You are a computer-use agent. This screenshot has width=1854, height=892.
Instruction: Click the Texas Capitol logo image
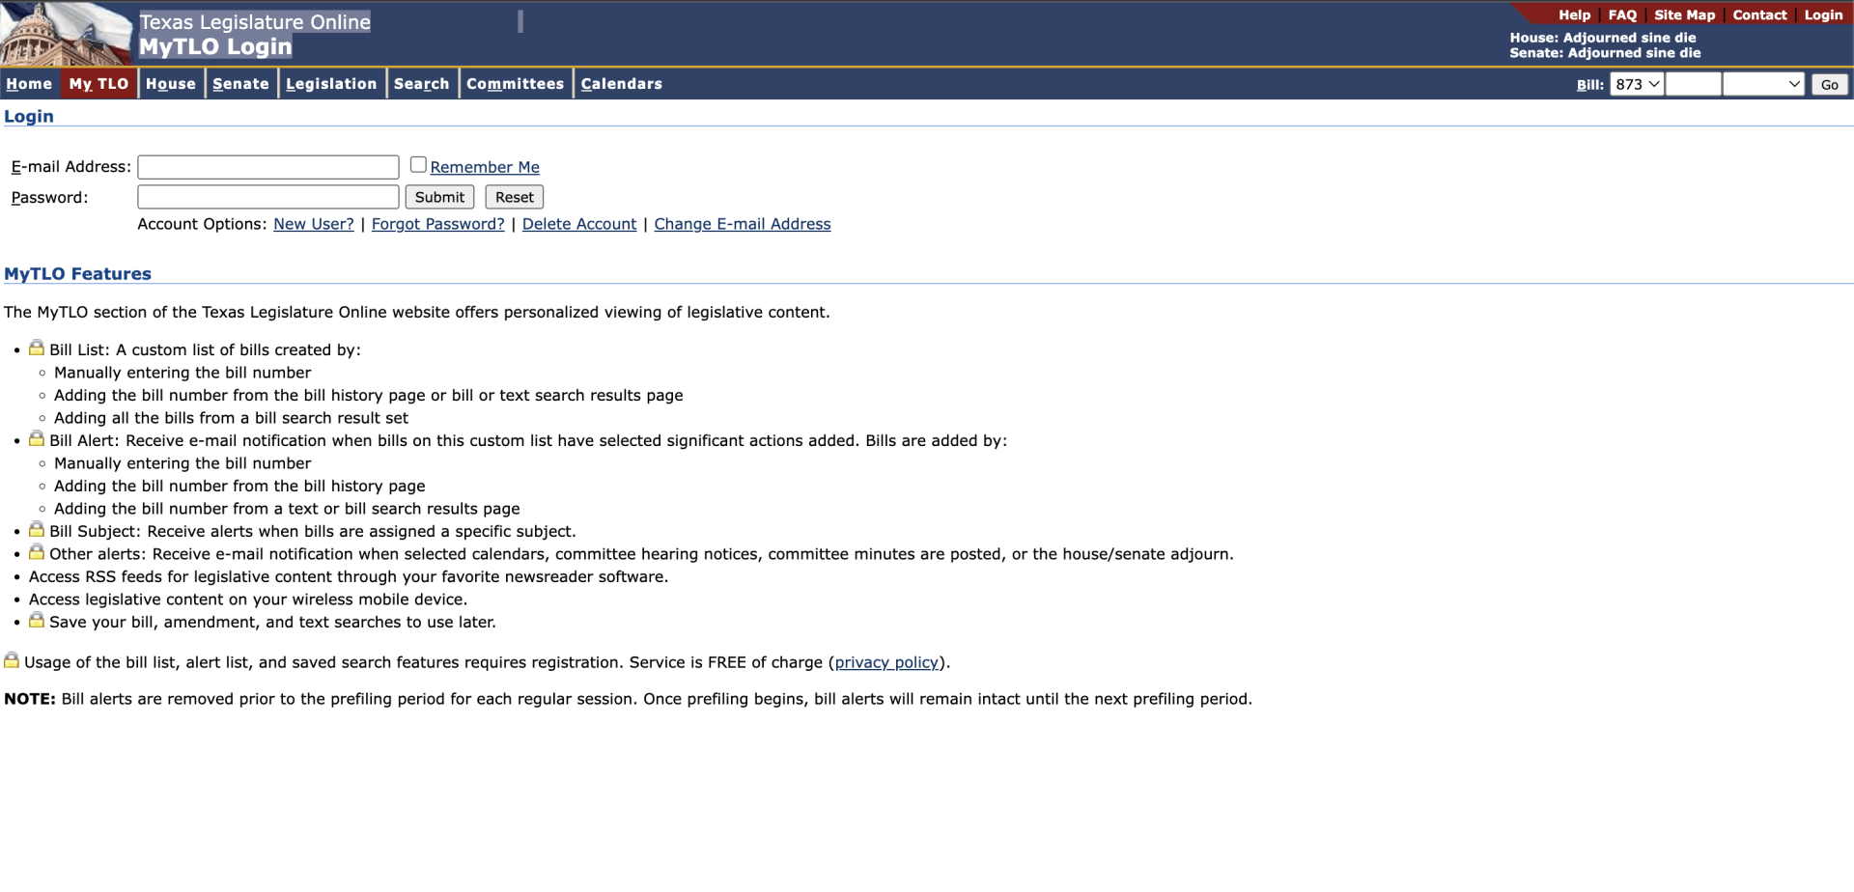pos(66,34)
